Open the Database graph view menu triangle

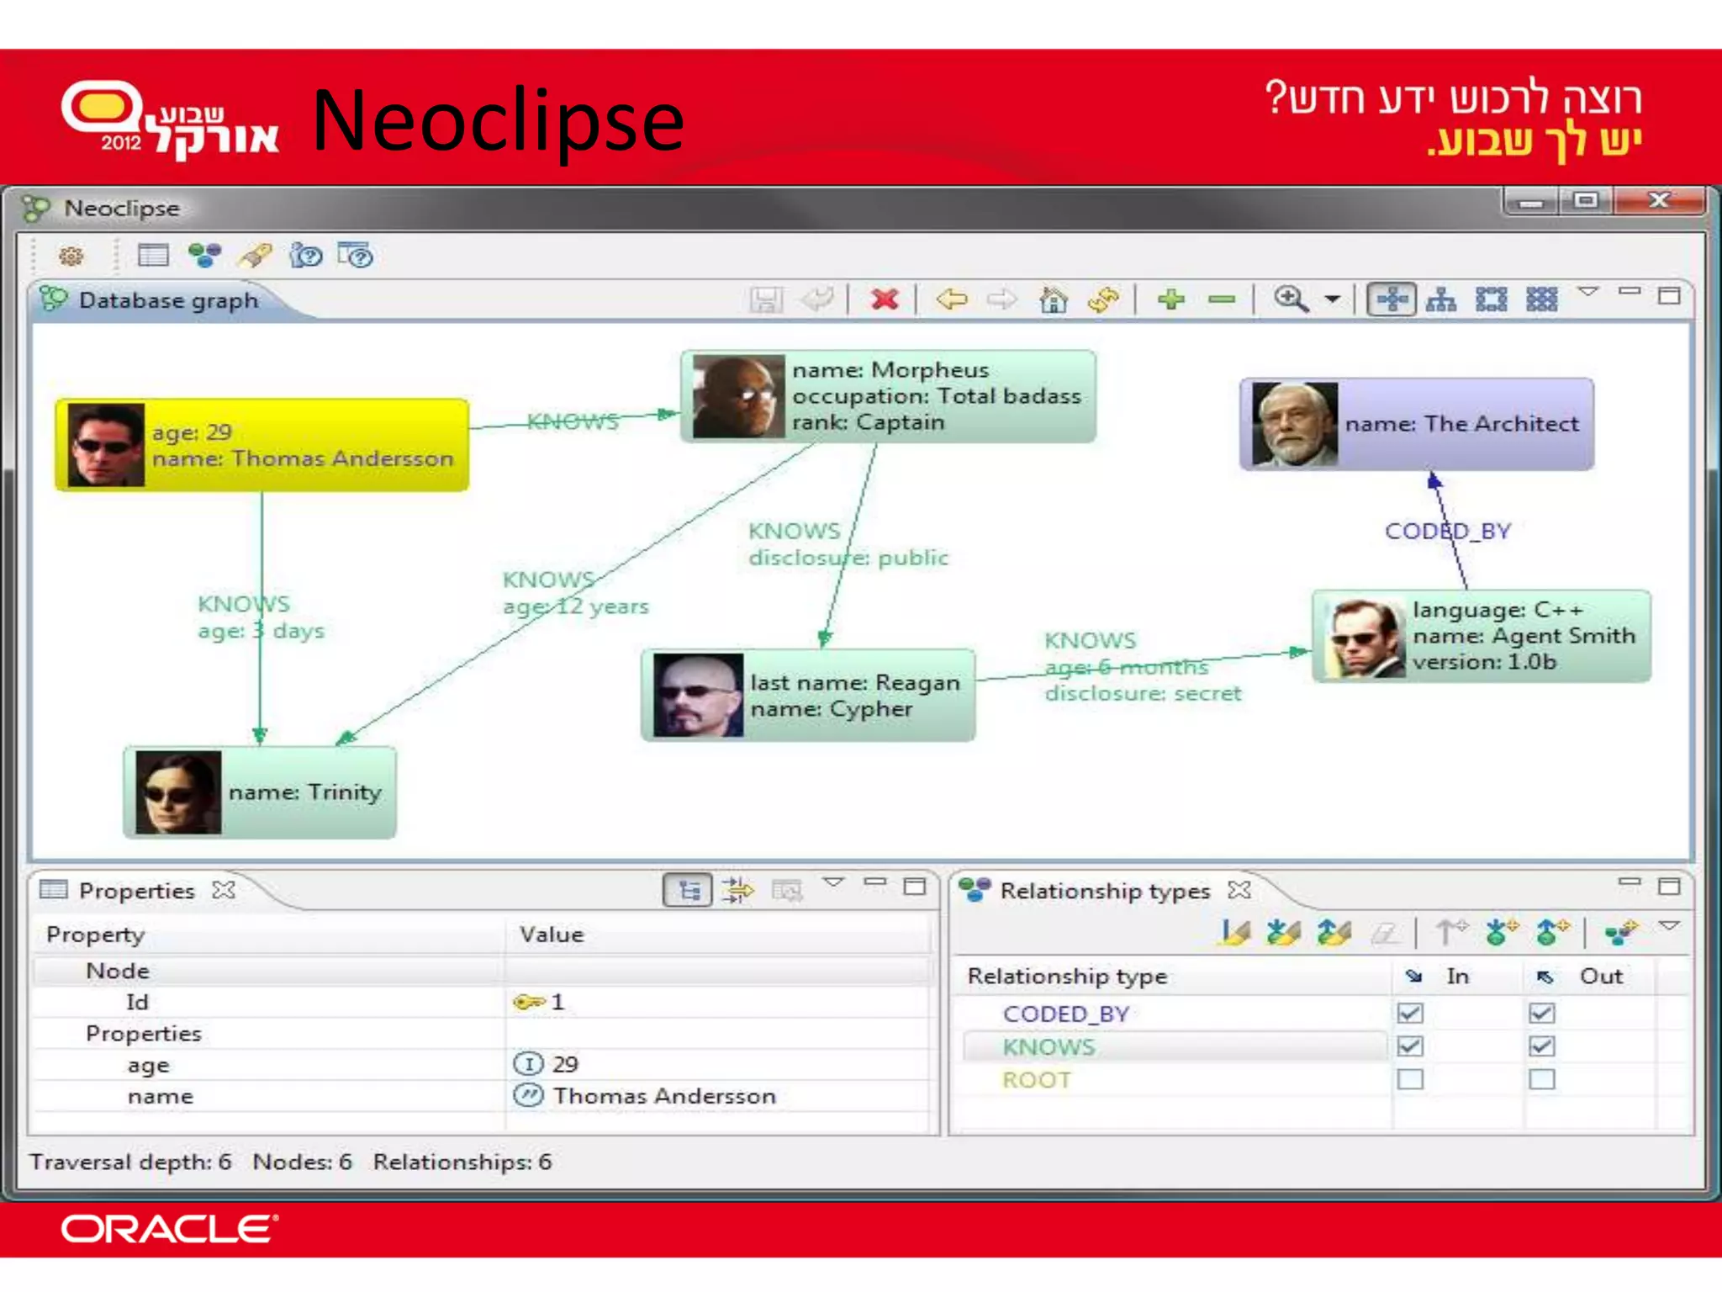click(1587, 292)
